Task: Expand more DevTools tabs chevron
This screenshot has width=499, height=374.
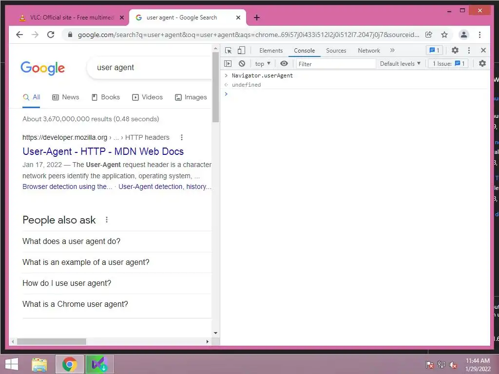Action: point(392,50)
